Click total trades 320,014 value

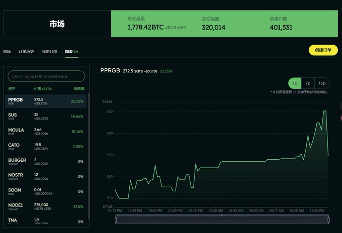click(214, 28)
